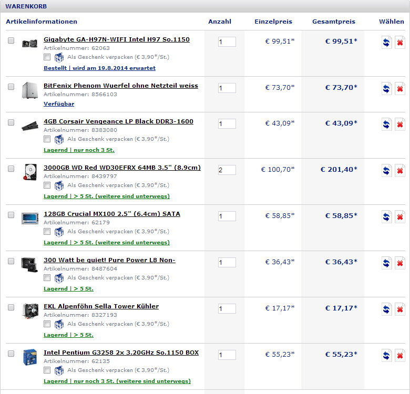Viewport: 410px width, 394px height.
Task: Select the Gigabyte GA-H97N-WIFI row checkbox
Action: [11, 40]
